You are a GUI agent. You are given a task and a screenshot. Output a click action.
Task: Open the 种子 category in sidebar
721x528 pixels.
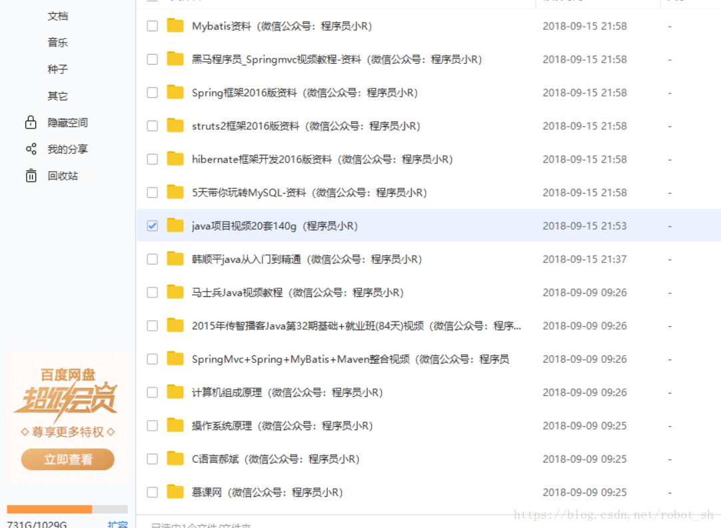click(57, 69)
